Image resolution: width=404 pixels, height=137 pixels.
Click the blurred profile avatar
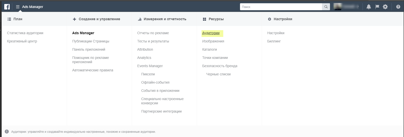tap(337, 7)
